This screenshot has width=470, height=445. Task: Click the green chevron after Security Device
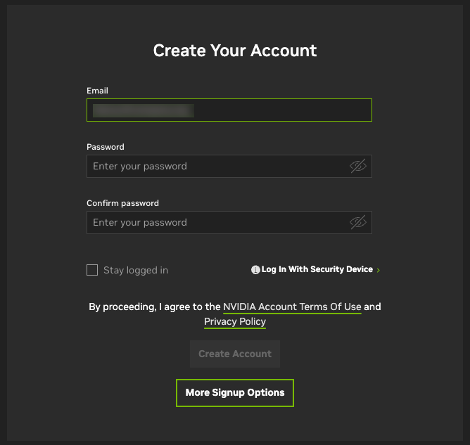tap(379, 270)
